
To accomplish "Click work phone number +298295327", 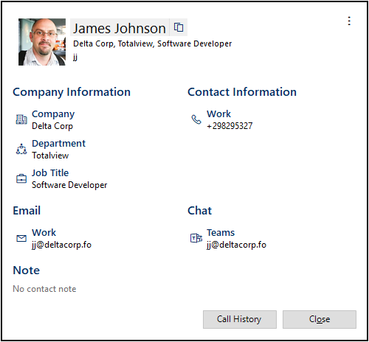I will coord(230,126).
